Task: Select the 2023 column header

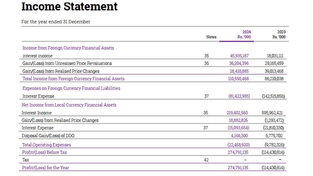Action: (279, 34)
